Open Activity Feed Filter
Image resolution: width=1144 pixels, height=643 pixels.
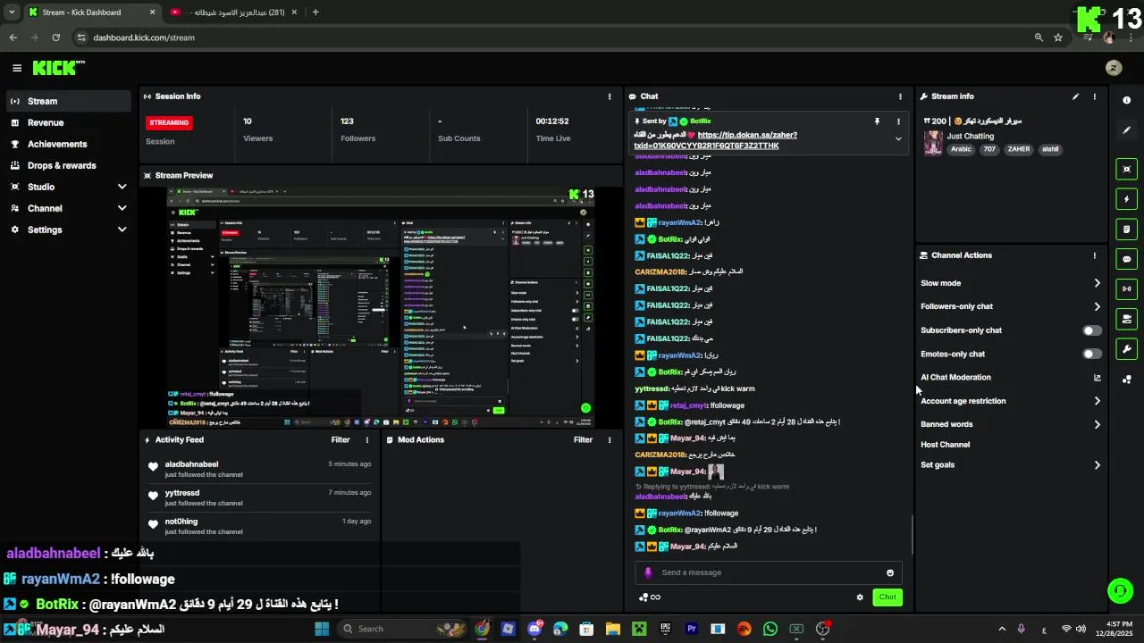coord(341,439)
